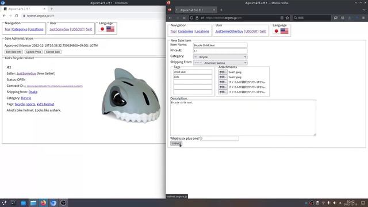Click Chromium's back arrow

[4, 16]
